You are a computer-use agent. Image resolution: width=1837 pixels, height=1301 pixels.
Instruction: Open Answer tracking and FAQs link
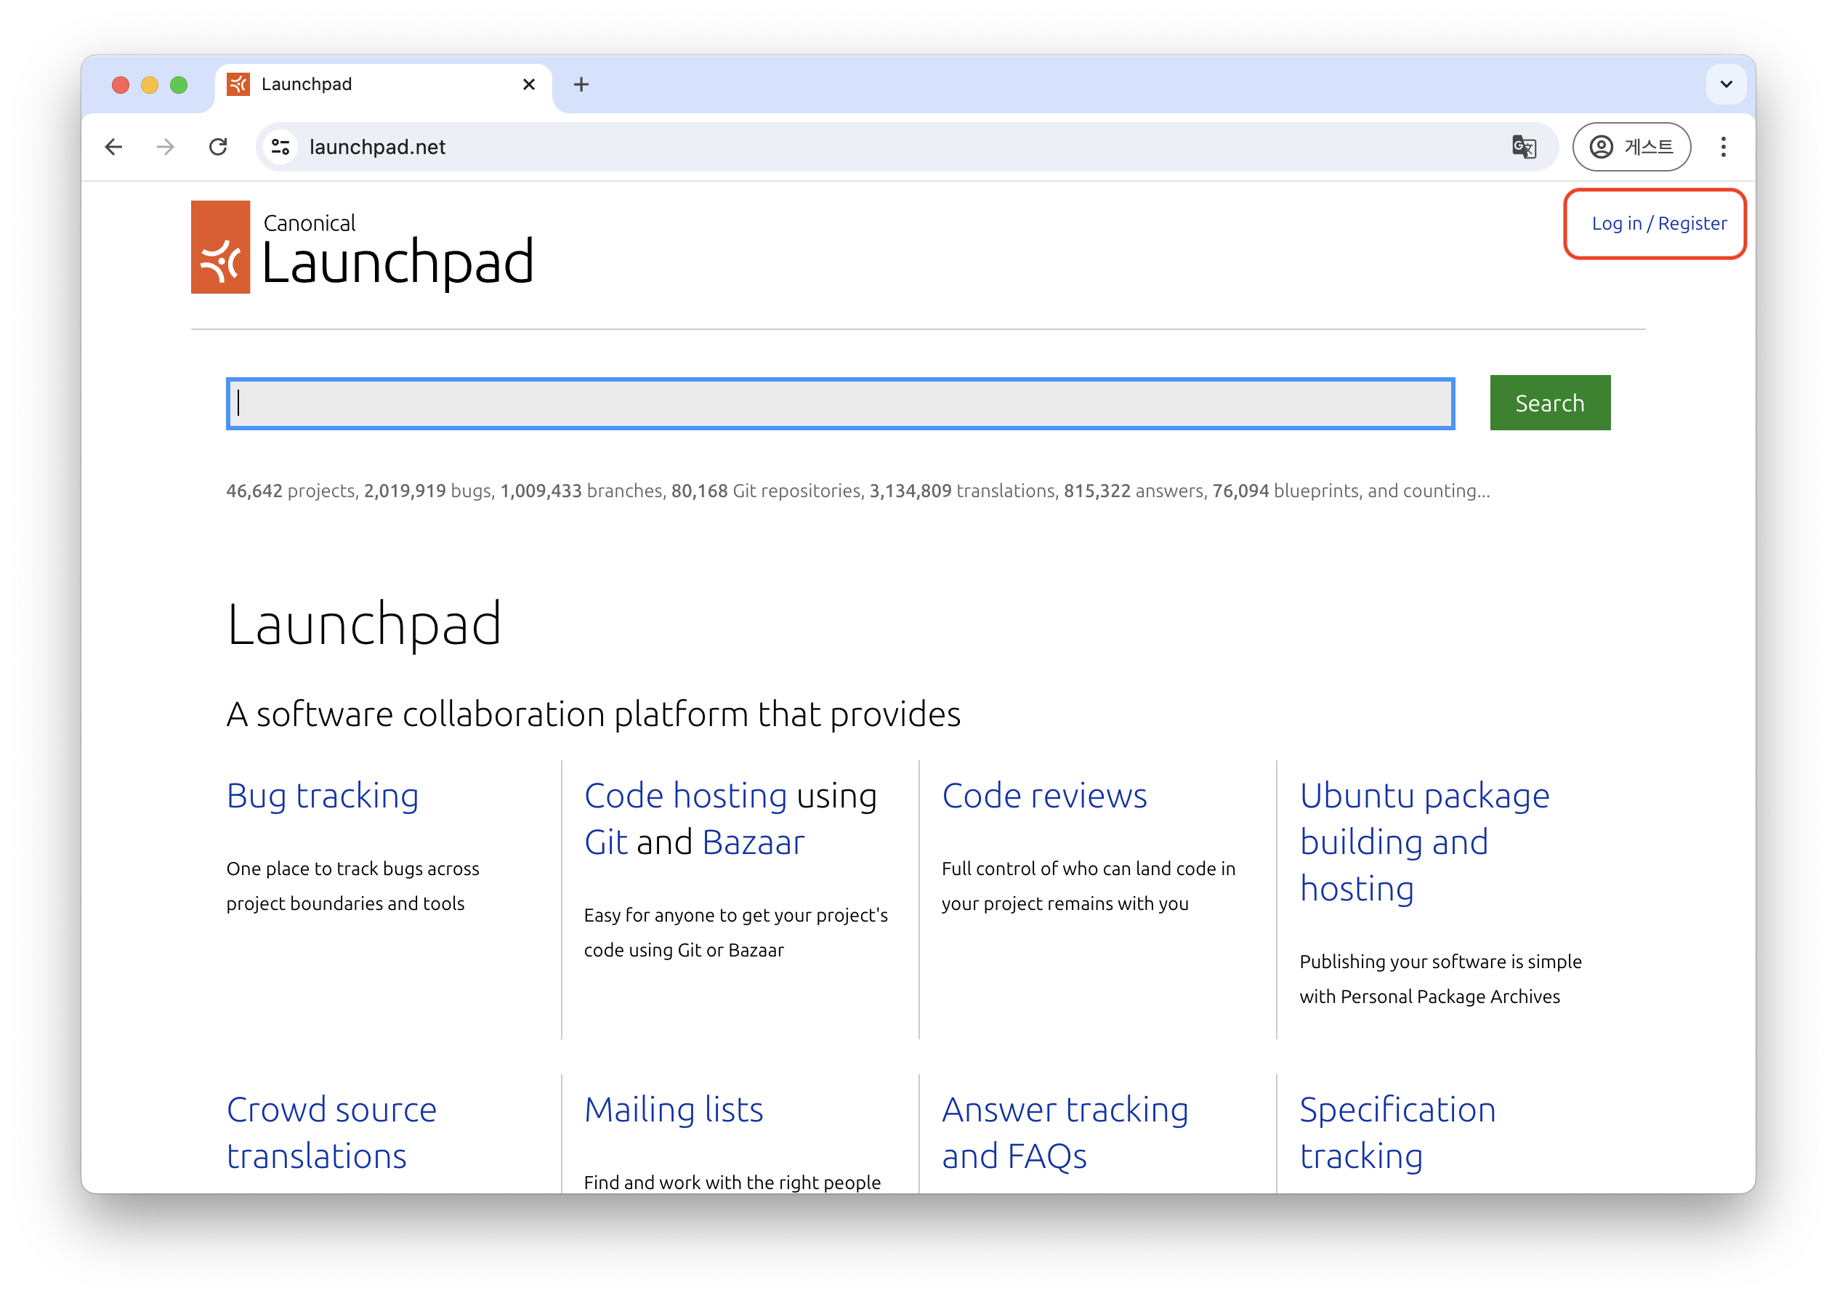(x=1065, y=1132)
